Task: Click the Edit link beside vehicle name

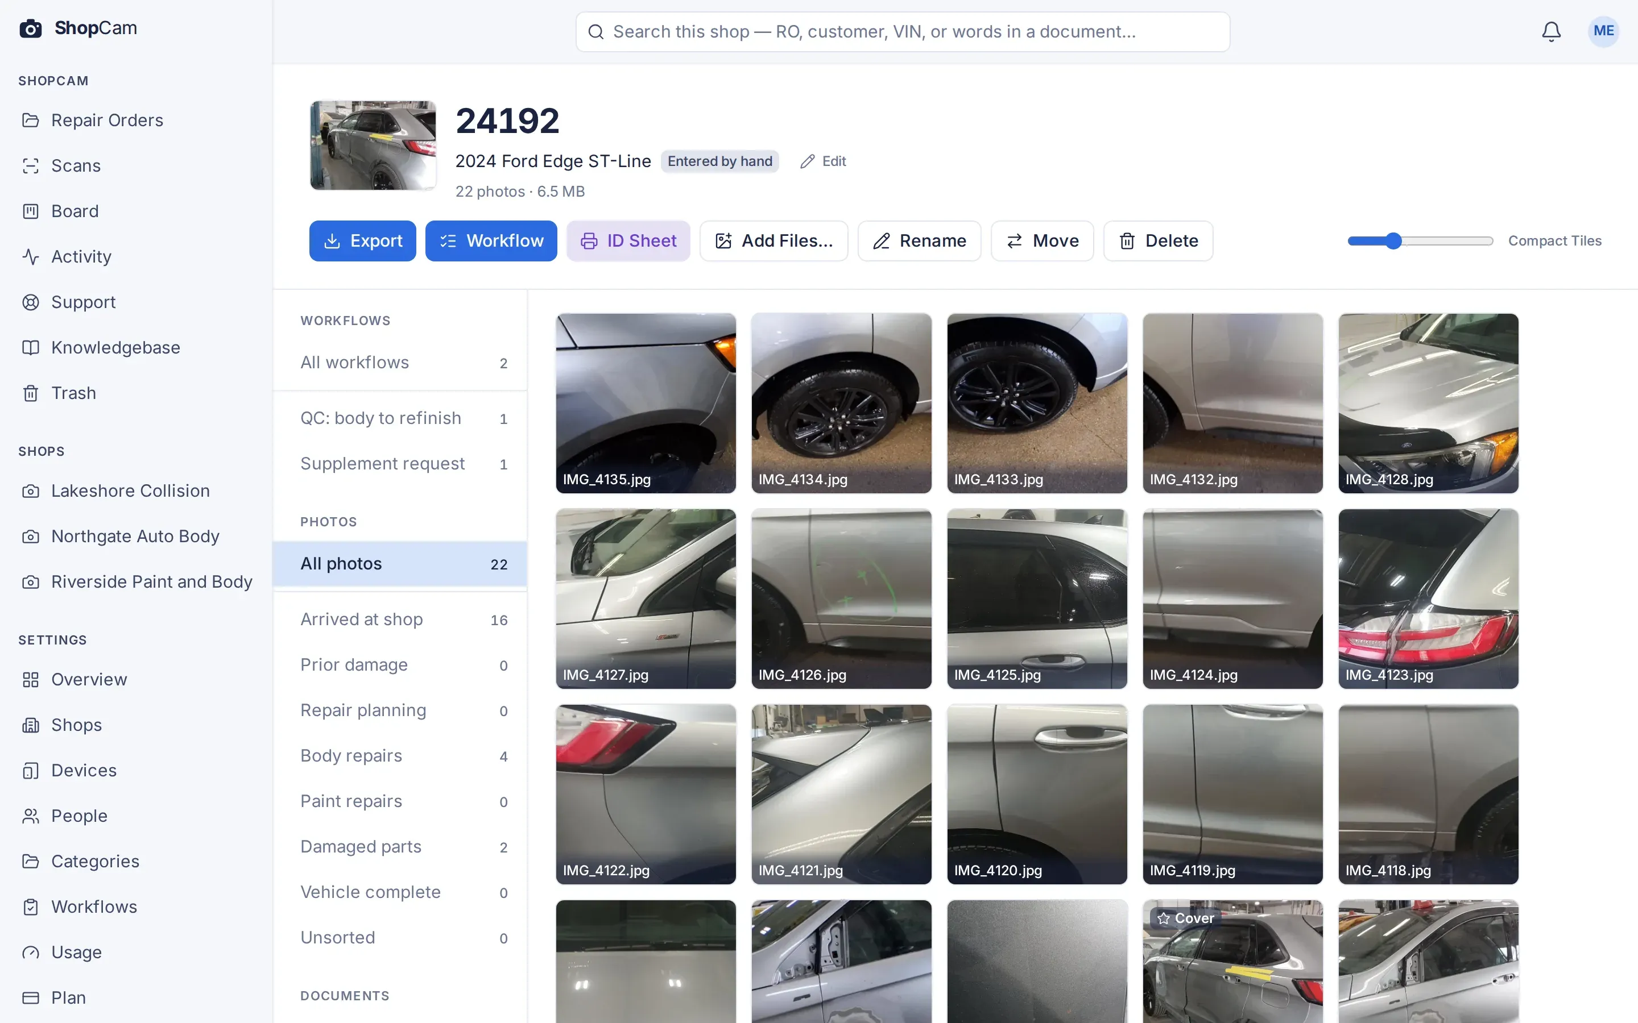Action: 823,161
